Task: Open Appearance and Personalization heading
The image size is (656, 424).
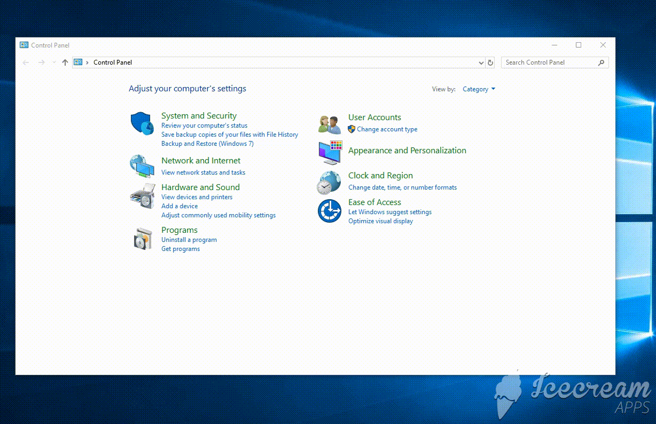Action: pyautogui.click(x=407, y=151)
